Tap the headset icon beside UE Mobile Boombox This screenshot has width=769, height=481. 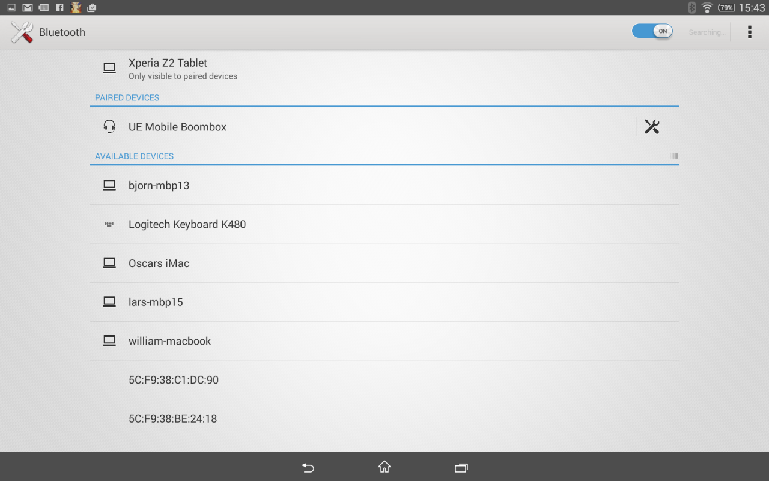[109, 127]
